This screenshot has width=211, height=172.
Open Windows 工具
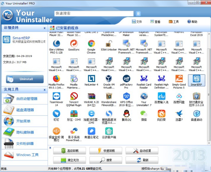pos(24,155)
